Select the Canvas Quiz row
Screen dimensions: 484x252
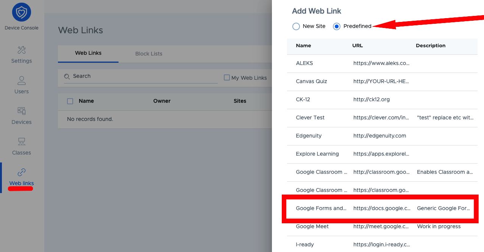point(382,82)
